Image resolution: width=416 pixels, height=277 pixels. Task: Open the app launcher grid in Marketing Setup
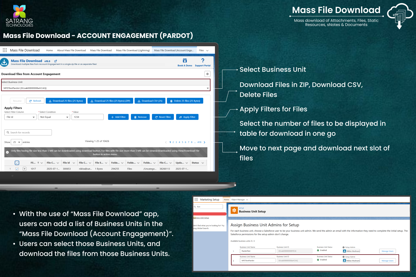click(x=196, y=199)
